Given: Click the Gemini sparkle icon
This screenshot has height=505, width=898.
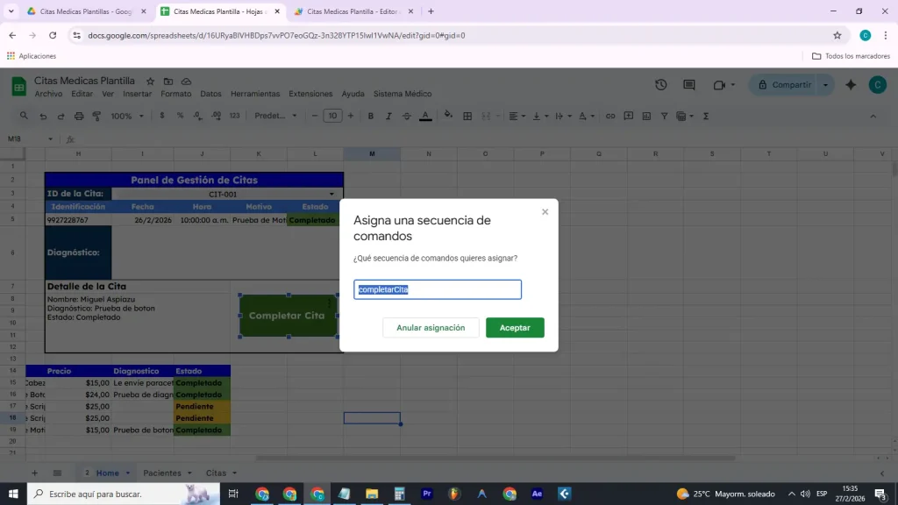Looking at the screenshot, I should click(850, 85).
